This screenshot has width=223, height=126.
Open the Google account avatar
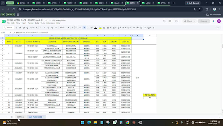[x=219, y=21]
